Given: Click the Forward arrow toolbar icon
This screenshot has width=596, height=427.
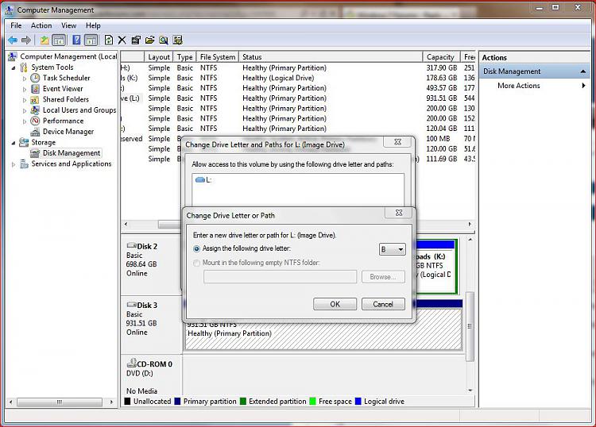Looking at the screenshot, I should pos(26,40).
